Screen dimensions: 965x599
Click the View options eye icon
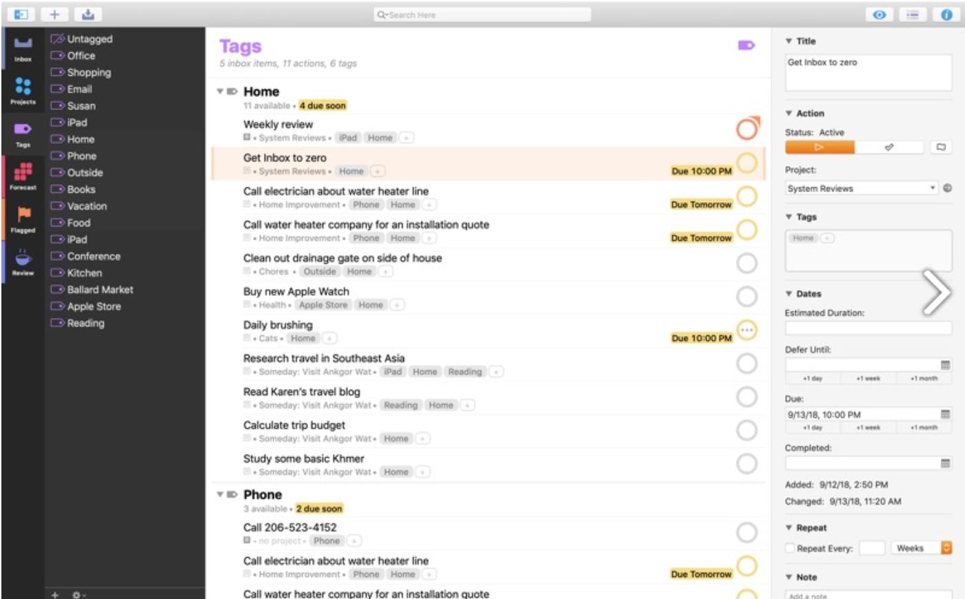[879, 14]
